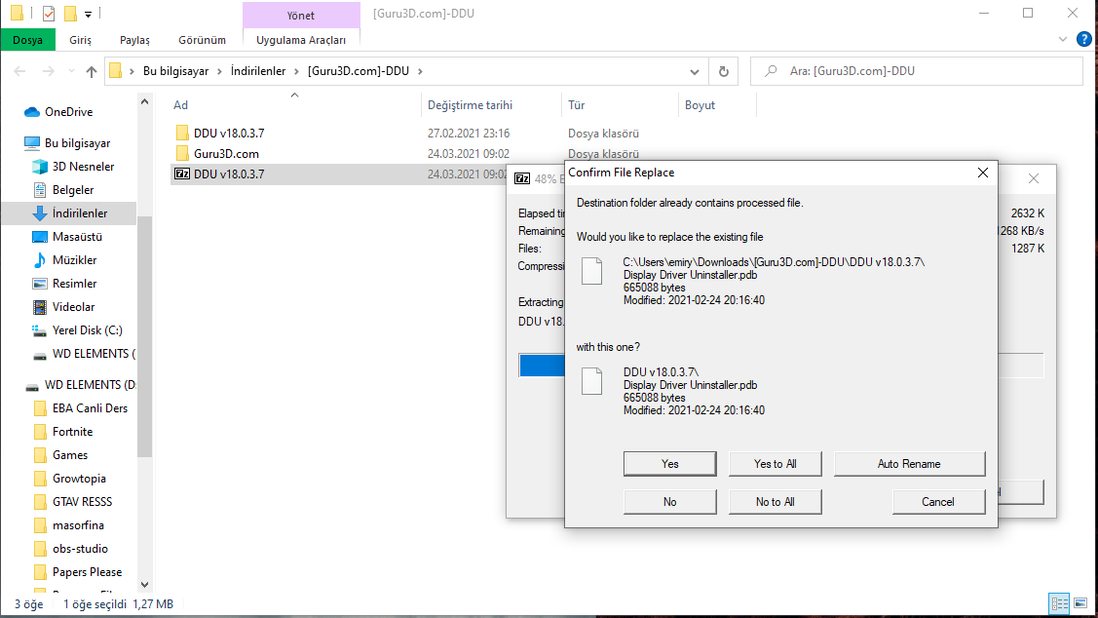The width and height of the screenshot is (1098, 618).
Task: Close the Confirm File Replace dialog
Action: (982, 173)
